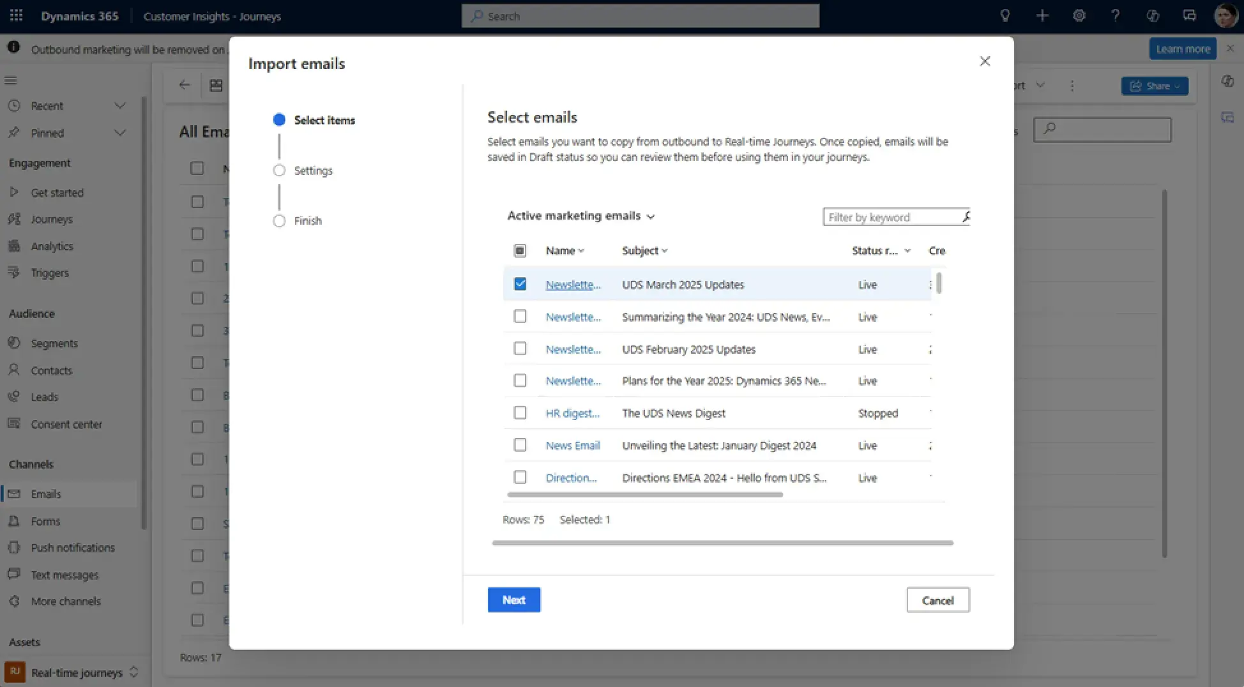Toggle the select-all emails checkbox
This screenshot has height=687, width=1244.
520,251
